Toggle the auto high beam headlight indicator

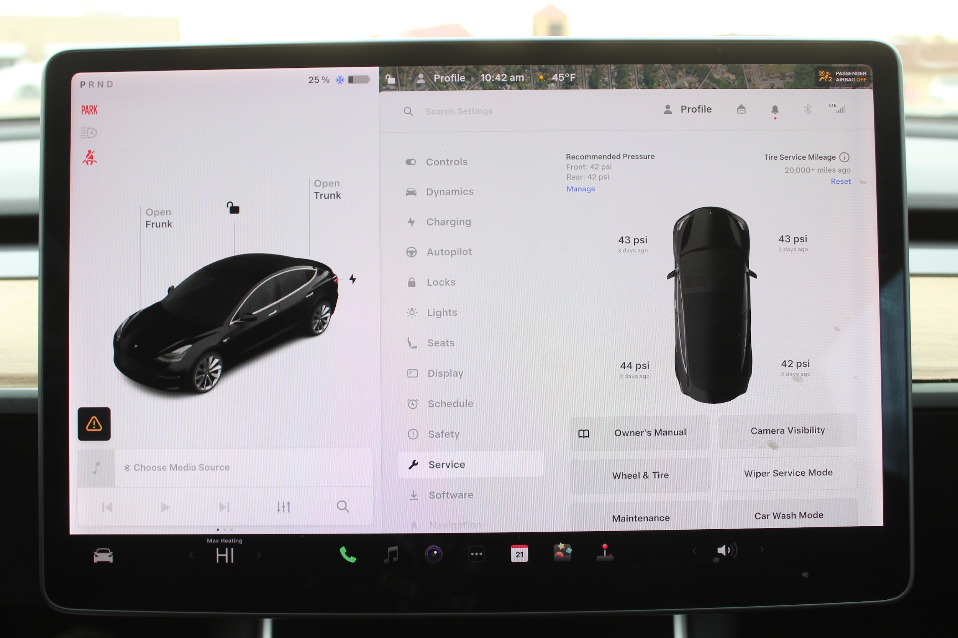(89, 133)
